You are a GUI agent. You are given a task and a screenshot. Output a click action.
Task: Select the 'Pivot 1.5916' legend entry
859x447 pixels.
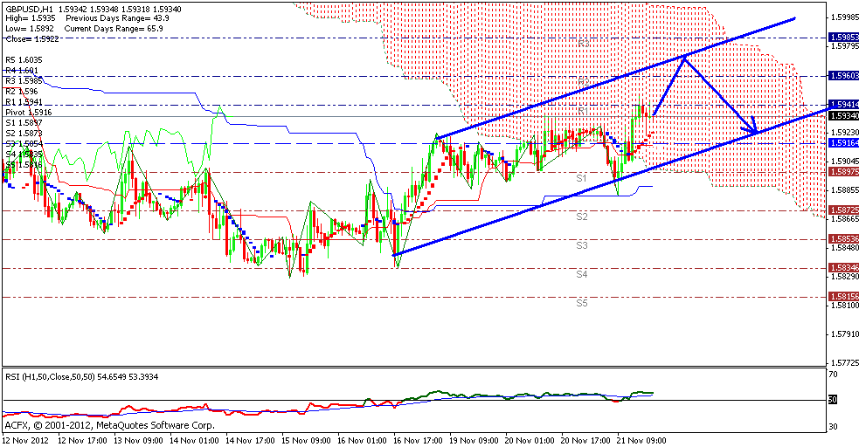(x=29, y=112)
